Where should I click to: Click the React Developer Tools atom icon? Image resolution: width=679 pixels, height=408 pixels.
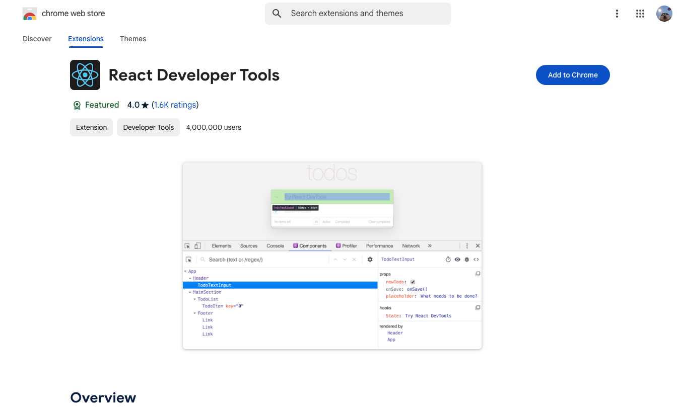(85, 75)
